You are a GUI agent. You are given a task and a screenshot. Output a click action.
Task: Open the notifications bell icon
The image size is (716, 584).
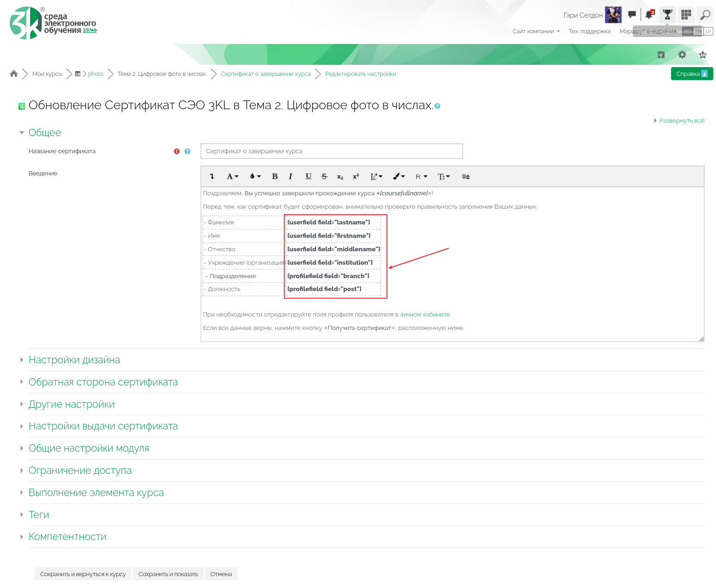click(x=649, y=15)
